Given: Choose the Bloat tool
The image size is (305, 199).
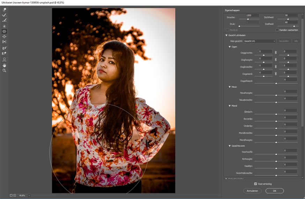Looking at the screenshot, I should [5, 37].
